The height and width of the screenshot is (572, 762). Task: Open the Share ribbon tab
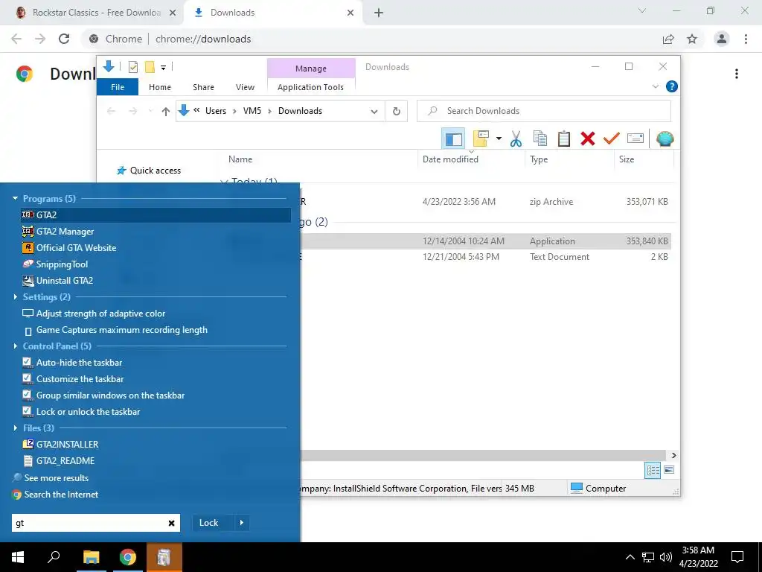[x=203, y=87]
